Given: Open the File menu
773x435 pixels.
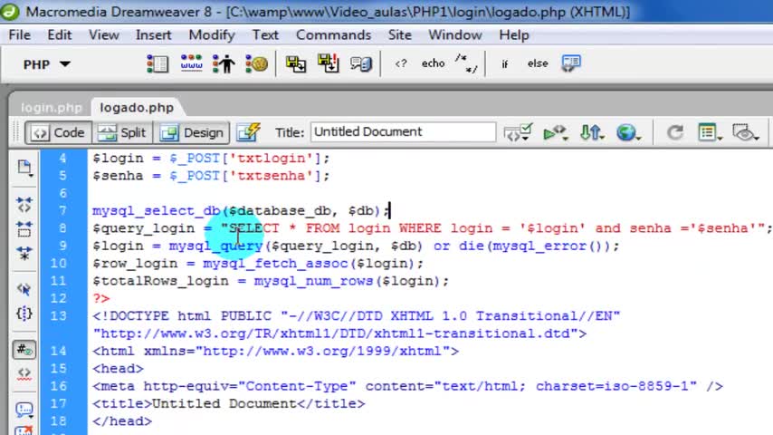Looking at the screenshot, I should click(x=20, y=35).
